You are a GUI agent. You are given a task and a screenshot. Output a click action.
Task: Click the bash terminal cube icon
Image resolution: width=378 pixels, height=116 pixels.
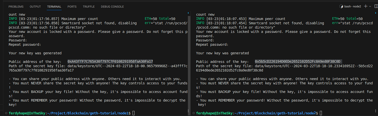341,6
